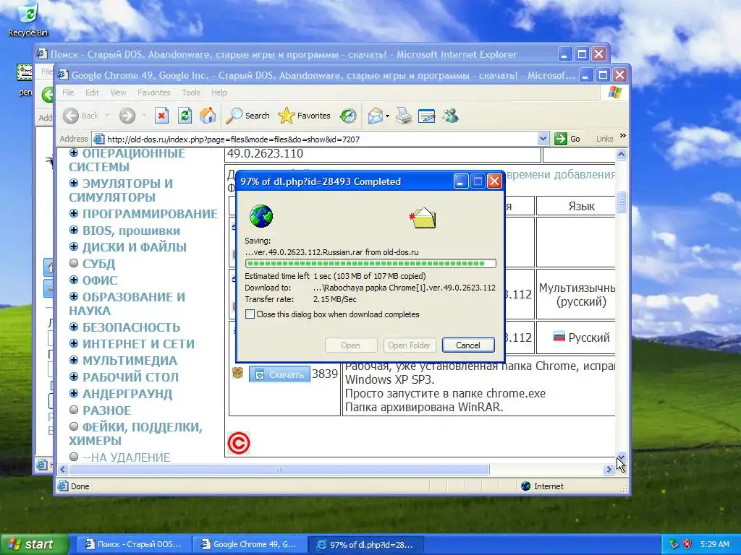Screen dimensions: 741x555
Task: Open Favorites star in toolbar
Action: click(x=305, y=116)
